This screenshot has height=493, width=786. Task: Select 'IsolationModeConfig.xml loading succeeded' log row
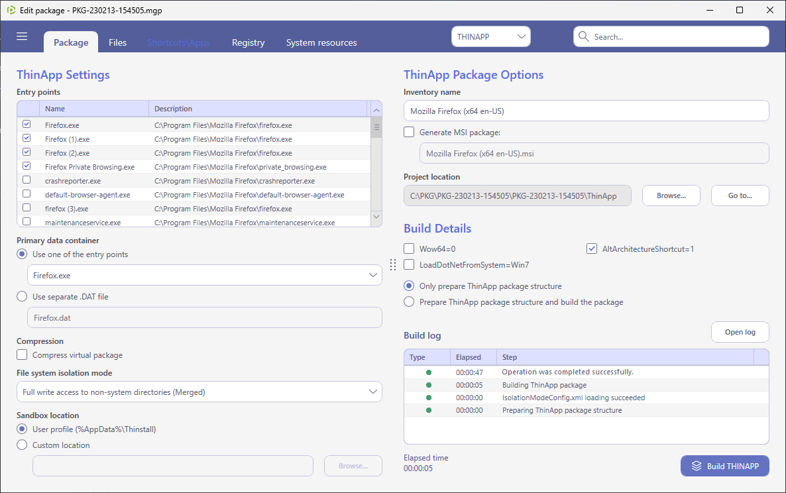pyautogui.click(x=586, y=398)
